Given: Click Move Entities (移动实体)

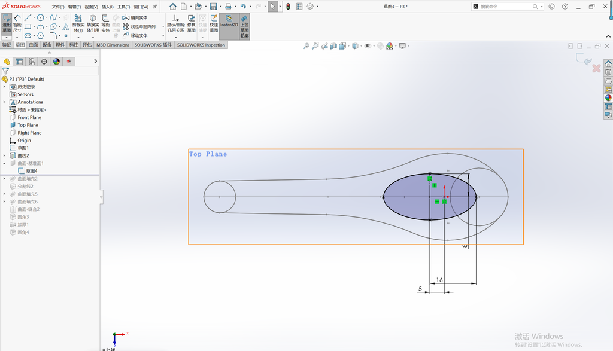Looking at the screenshot, I should [135, 35].
